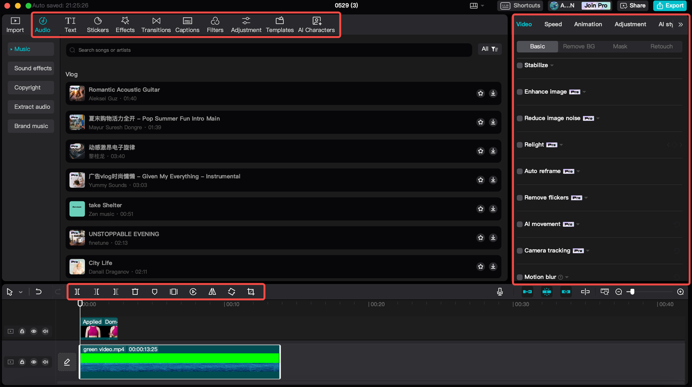
Task: Open the layout dropdown in title bar
Action: 477,5
